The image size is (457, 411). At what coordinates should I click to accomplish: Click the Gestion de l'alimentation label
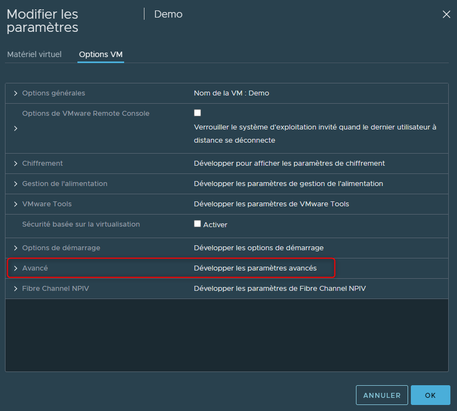tap(65, 184)
